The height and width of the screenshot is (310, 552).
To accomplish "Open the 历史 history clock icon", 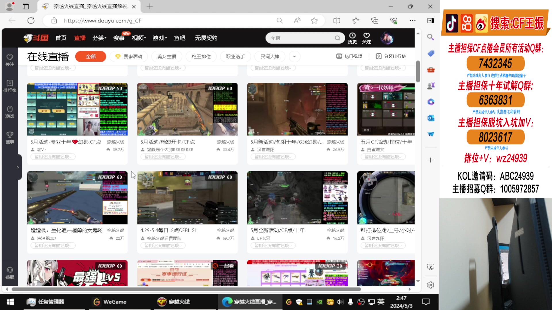I will (352, 36).
